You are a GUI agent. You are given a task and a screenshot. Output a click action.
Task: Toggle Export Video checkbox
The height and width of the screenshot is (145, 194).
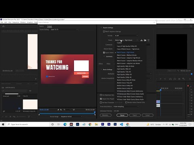(104, 52)
